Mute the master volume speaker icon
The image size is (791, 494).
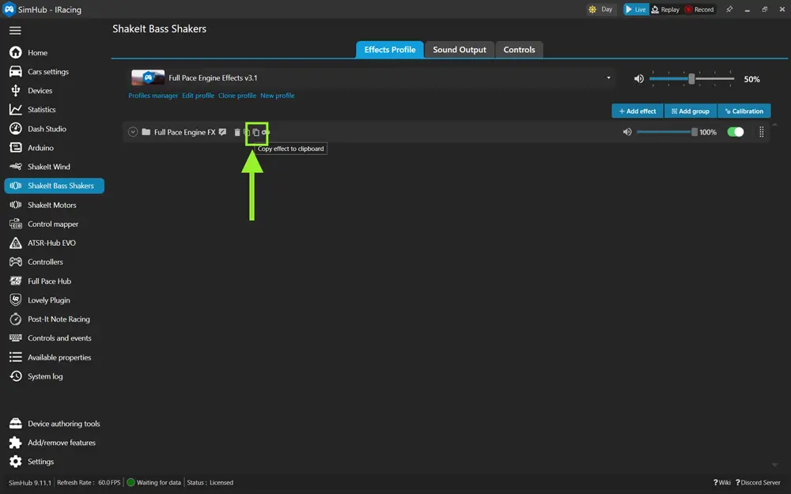(x=639, y=79)
